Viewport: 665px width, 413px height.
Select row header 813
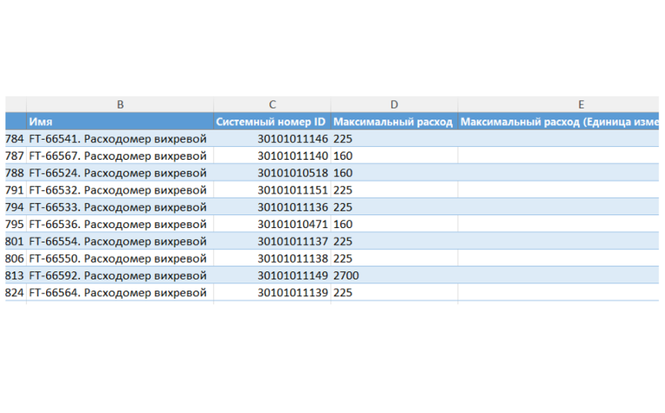tap(16, 275)
